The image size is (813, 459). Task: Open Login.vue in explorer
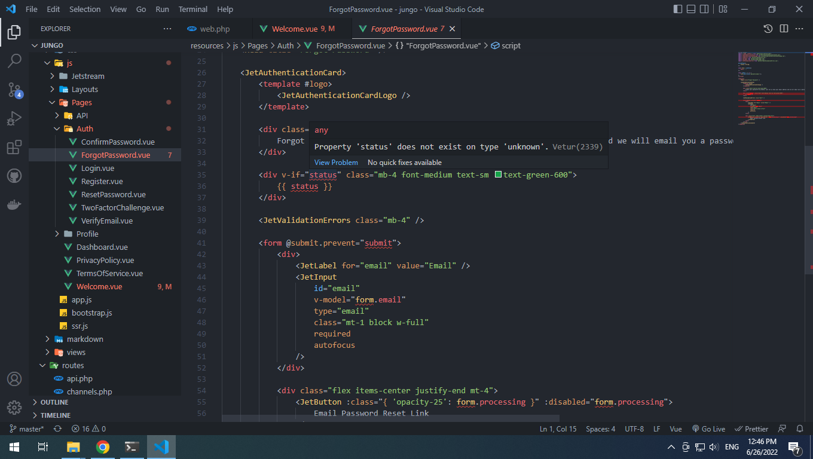(105, 168)
